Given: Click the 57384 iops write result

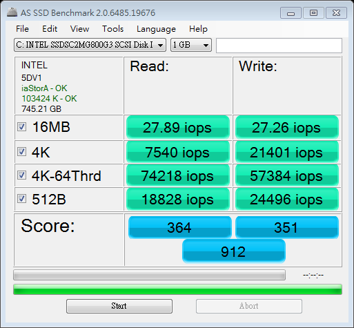Looking at the screenshot, I should click(x=287, y=175).
